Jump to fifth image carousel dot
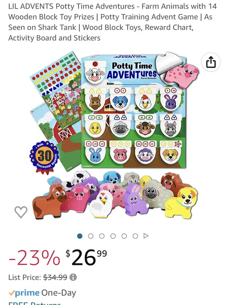Screen dimensions: 229x305 [x=124, y=236]
